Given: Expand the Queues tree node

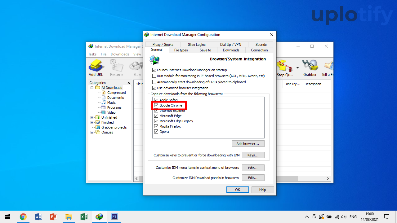Looking at the screenshot, I should pyautogui.click(x=92, y=132).
